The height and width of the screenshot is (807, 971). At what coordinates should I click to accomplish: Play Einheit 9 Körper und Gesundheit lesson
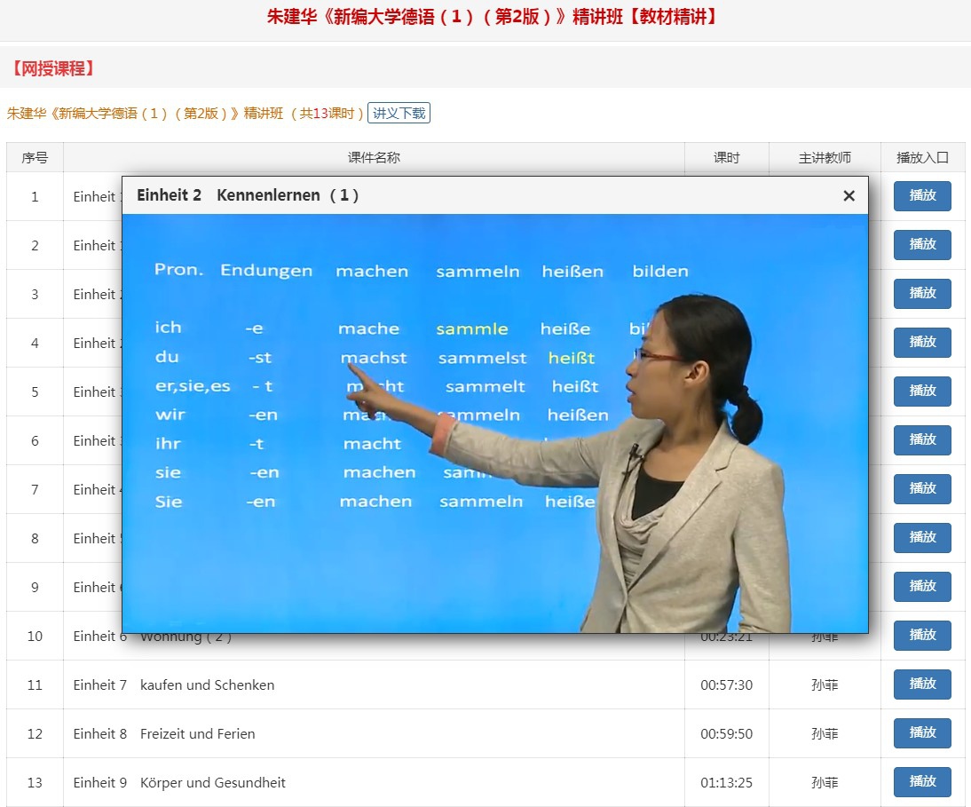coord(922,782)
